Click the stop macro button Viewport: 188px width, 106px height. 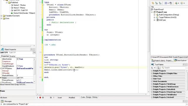43,97
